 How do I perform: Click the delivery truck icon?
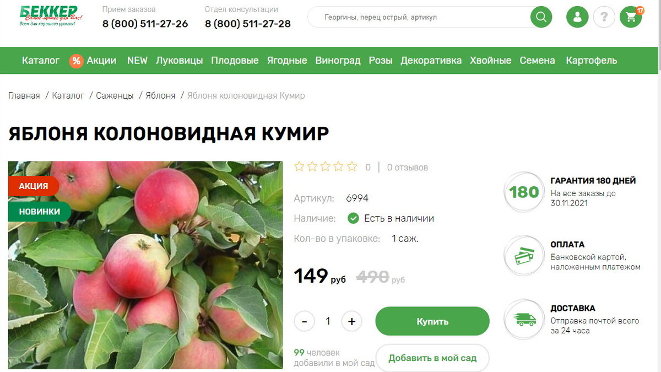click(x=524, y=320)
